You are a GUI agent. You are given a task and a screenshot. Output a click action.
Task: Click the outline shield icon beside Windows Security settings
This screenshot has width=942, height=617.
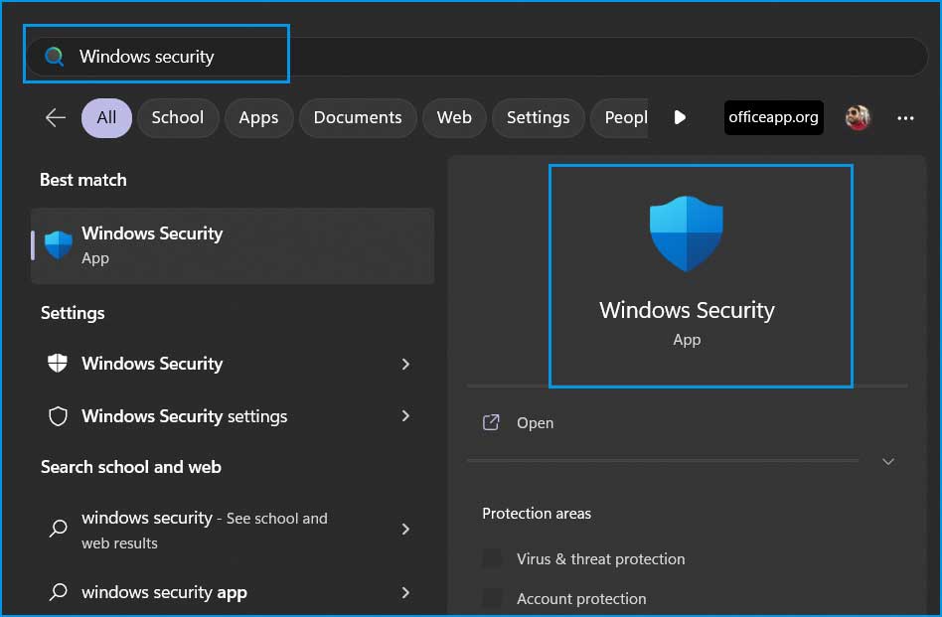point(58,415)
